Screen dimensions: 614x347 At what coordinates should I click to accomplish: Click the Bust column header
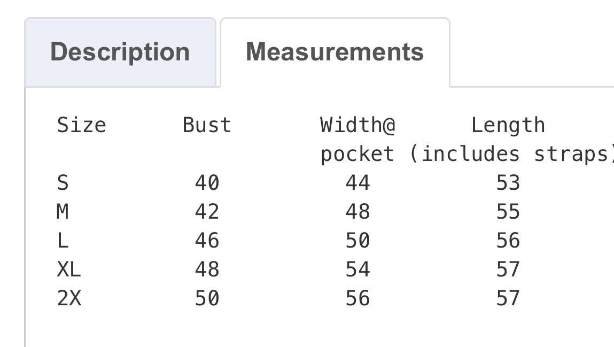coord(207,125)
